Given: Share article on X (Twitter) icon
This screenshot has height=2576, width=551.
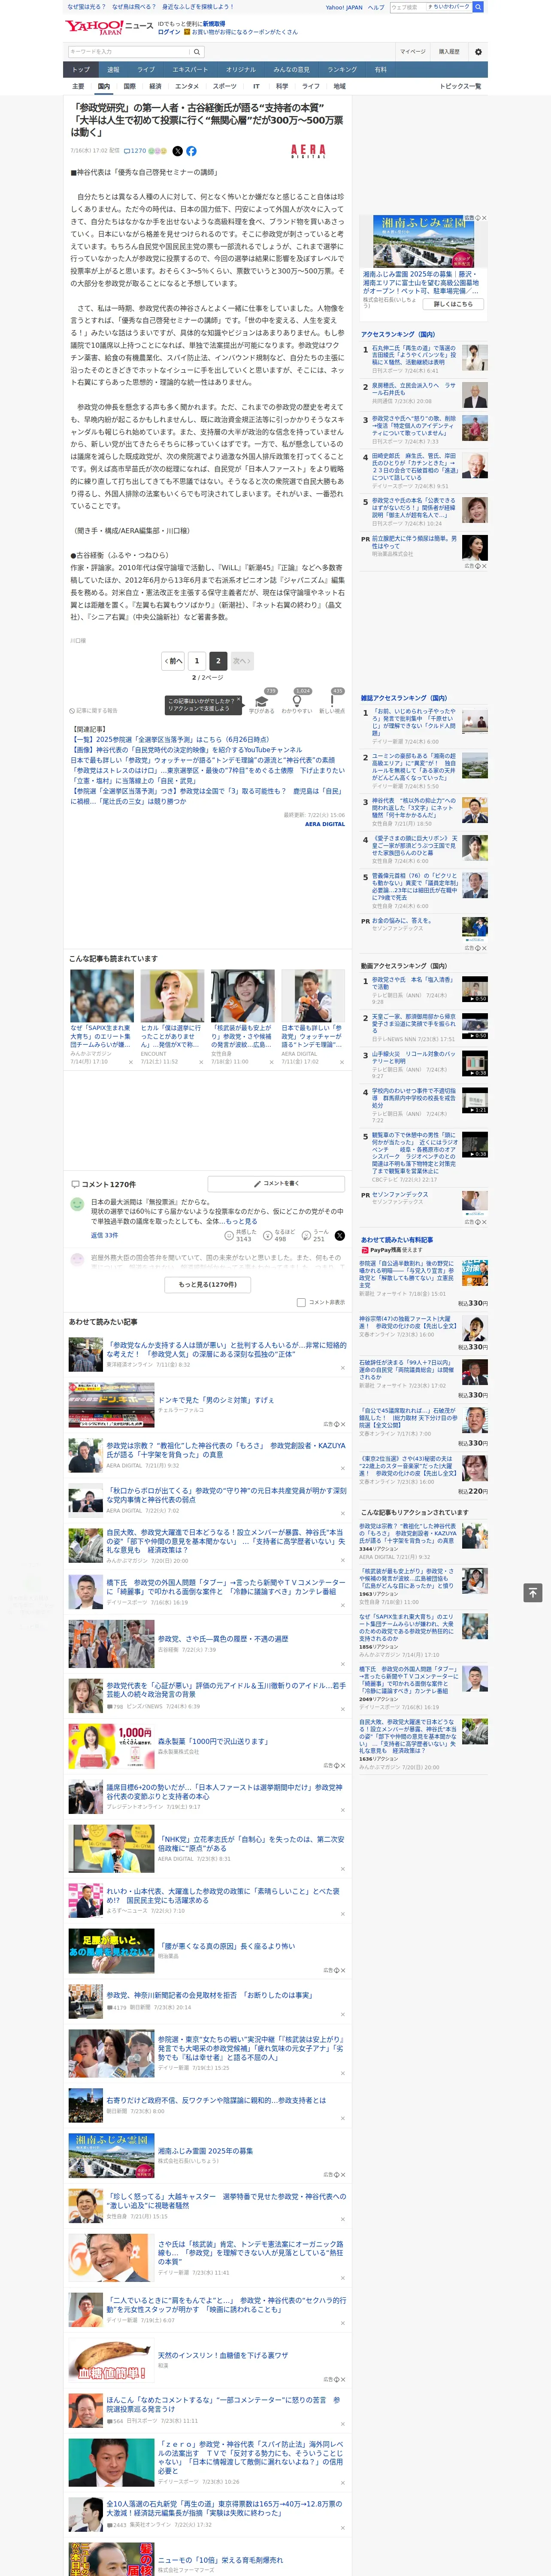Looking at the screenshot, I should pyautogui.click(x=178, y=151).
